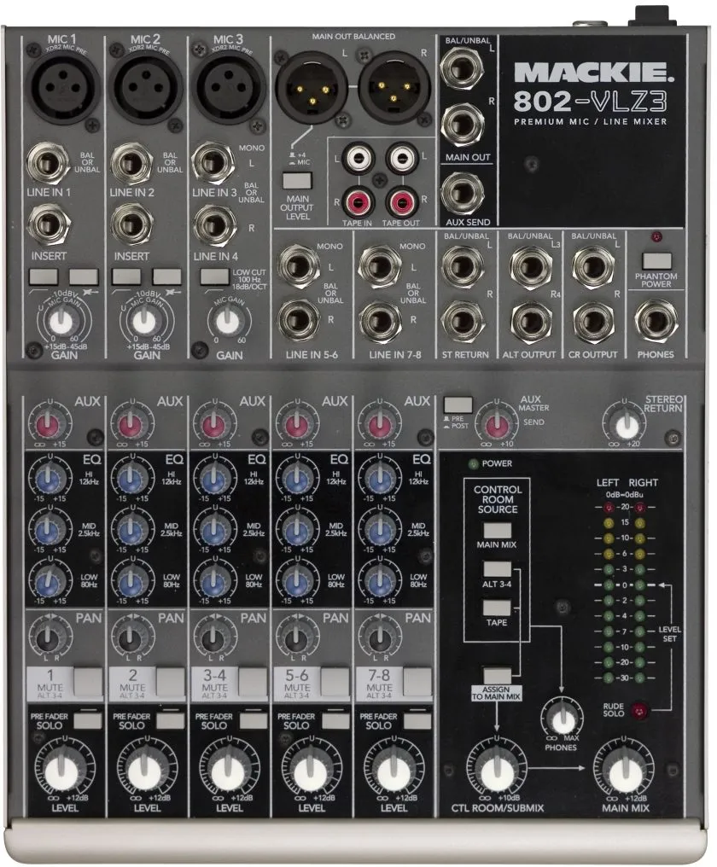Click the channel 5-6 Level knob

click(309, 769)
